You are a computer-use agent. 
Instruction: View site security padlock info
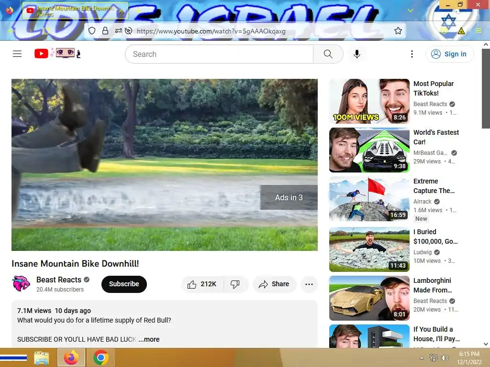click(x=105, y=31)
